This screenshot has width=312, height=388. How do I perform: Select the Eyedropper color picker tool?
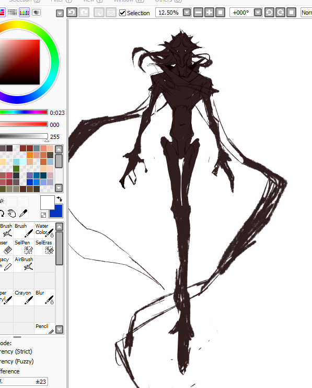pyautogui.click(x=24, y=213)
